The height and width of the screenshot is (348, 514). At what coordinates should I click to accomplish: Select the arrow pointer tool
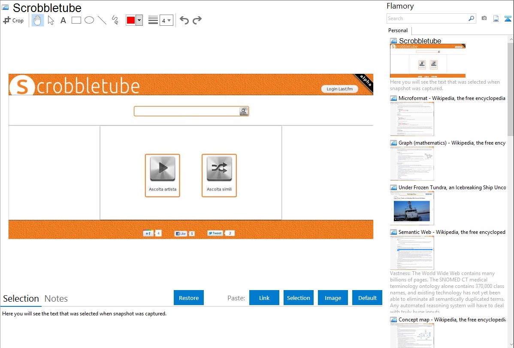click(51, 20)
